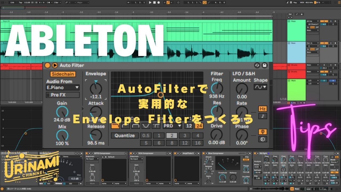341x192 pixels.
Task: Disable the Sidechain button in Auto Filter
Action: coord(63,74)
